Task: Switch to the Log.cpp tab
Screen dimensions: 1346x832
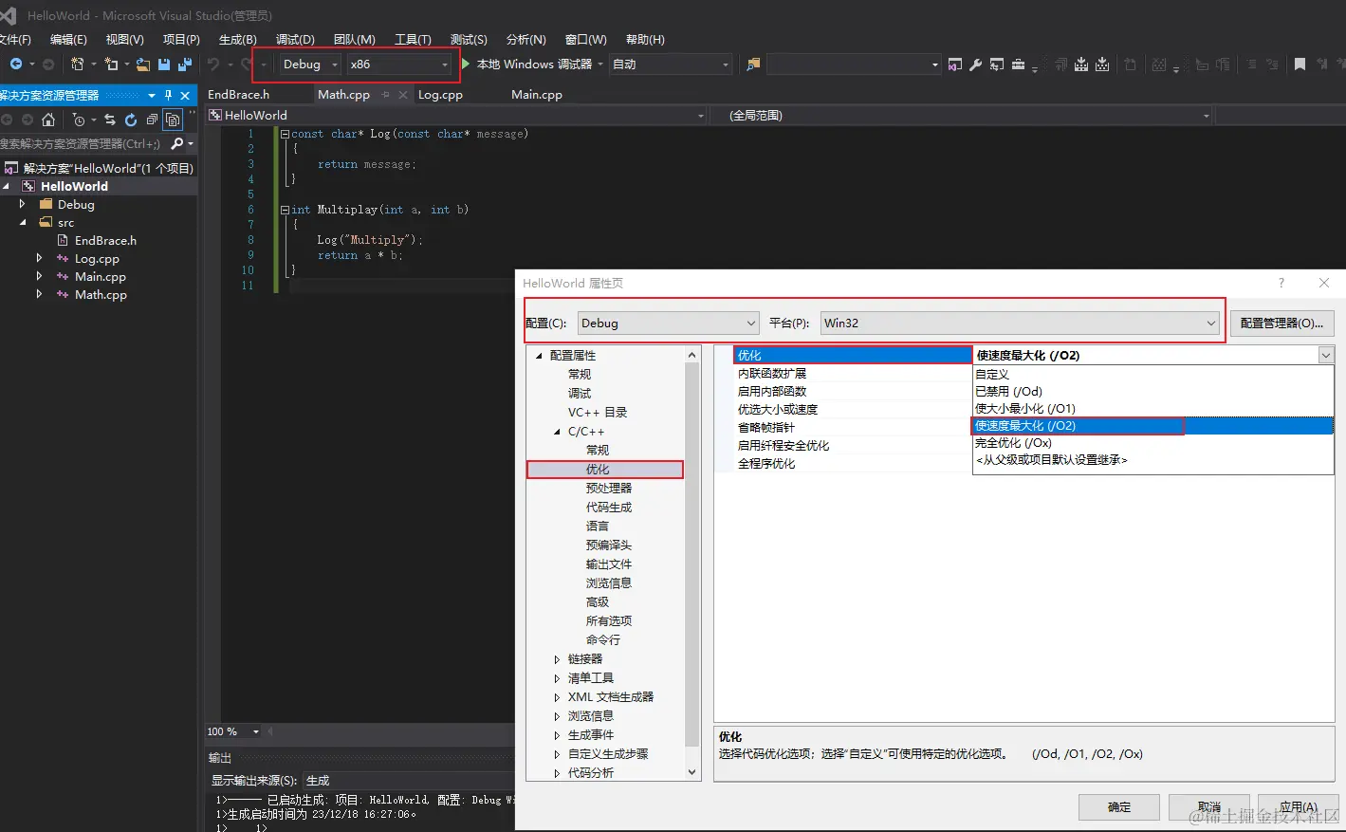Action: (440, 95)
